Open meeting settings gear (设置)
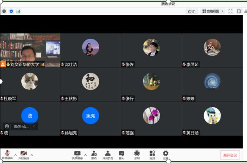Screen dimensions: 247x163 point(166,155)
